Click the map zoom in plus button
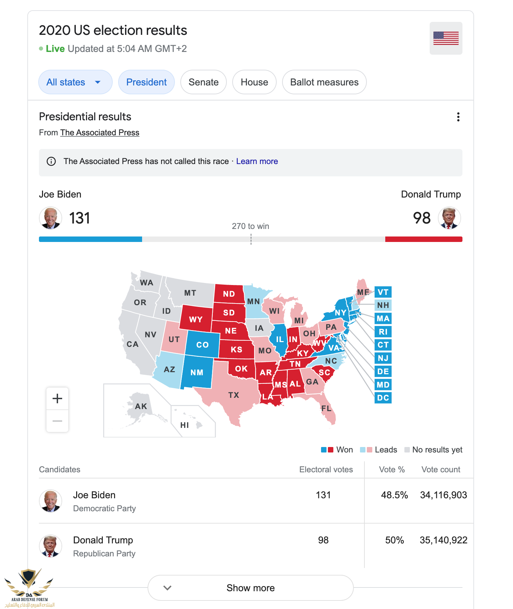Viewport: 513px width, 609px height. (x=57, y=398)
